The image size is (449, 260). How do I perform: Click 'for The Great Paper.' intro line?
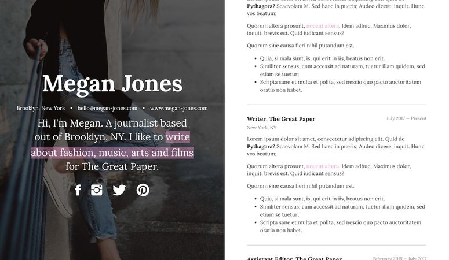(x=112, y=166)
